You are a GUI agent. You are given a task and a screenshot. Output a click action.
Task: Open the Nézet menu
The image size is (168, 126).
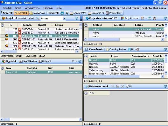tap(18, 8)
